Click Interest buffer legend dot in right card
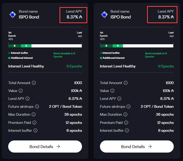Screen dimensions: 183x161 click(x=101, y=53)
